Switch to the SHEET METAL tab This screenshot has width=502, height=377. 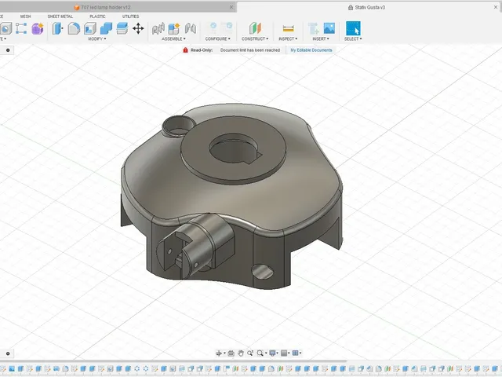click(x=60, y=16)
